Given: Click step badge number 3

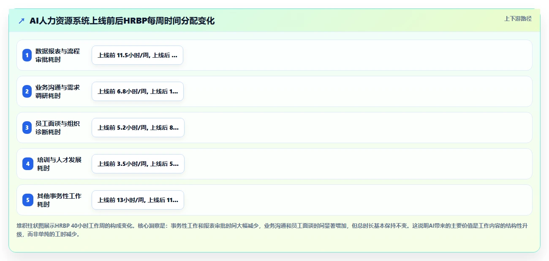Looking at the screenshot, I should click(x=27, y=128).
